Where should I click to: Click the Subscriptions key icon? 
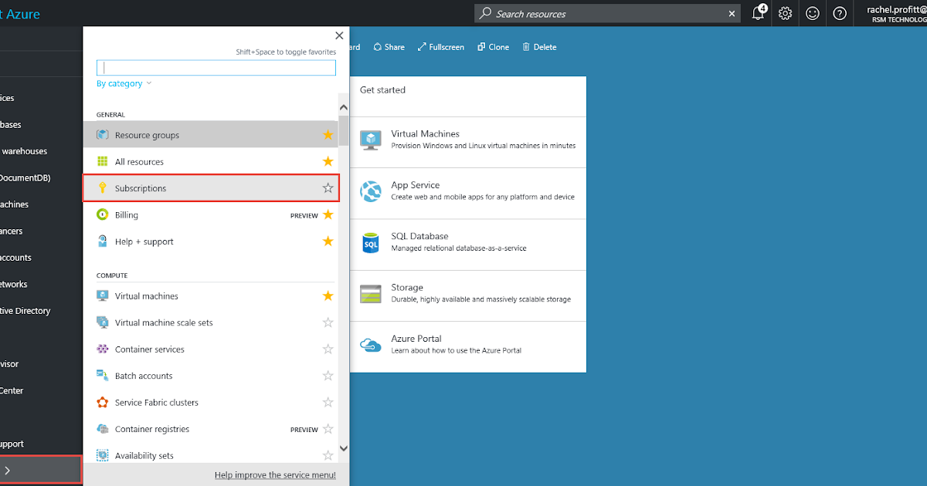[103, 188]
